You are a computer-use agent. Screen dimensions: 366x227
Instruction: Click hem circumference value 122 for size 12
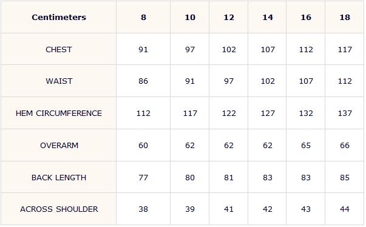pos(229,113)
